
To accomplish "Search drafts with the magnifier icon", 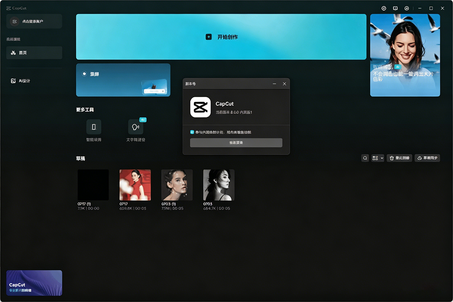I will pyautogui.click(x=365, y=158).
